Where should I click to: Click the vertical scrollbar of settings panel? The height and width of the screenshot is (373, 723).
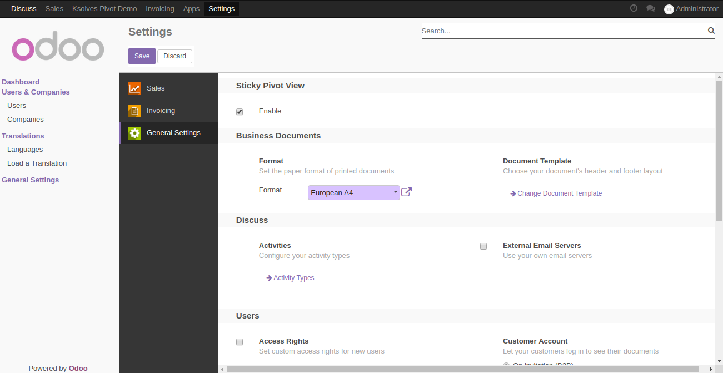[719, 150]
